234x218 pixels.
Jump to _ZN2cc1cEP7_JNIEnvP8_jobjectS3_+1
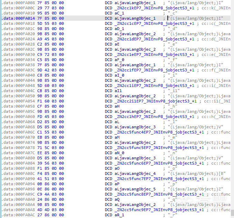click(155, 23)
